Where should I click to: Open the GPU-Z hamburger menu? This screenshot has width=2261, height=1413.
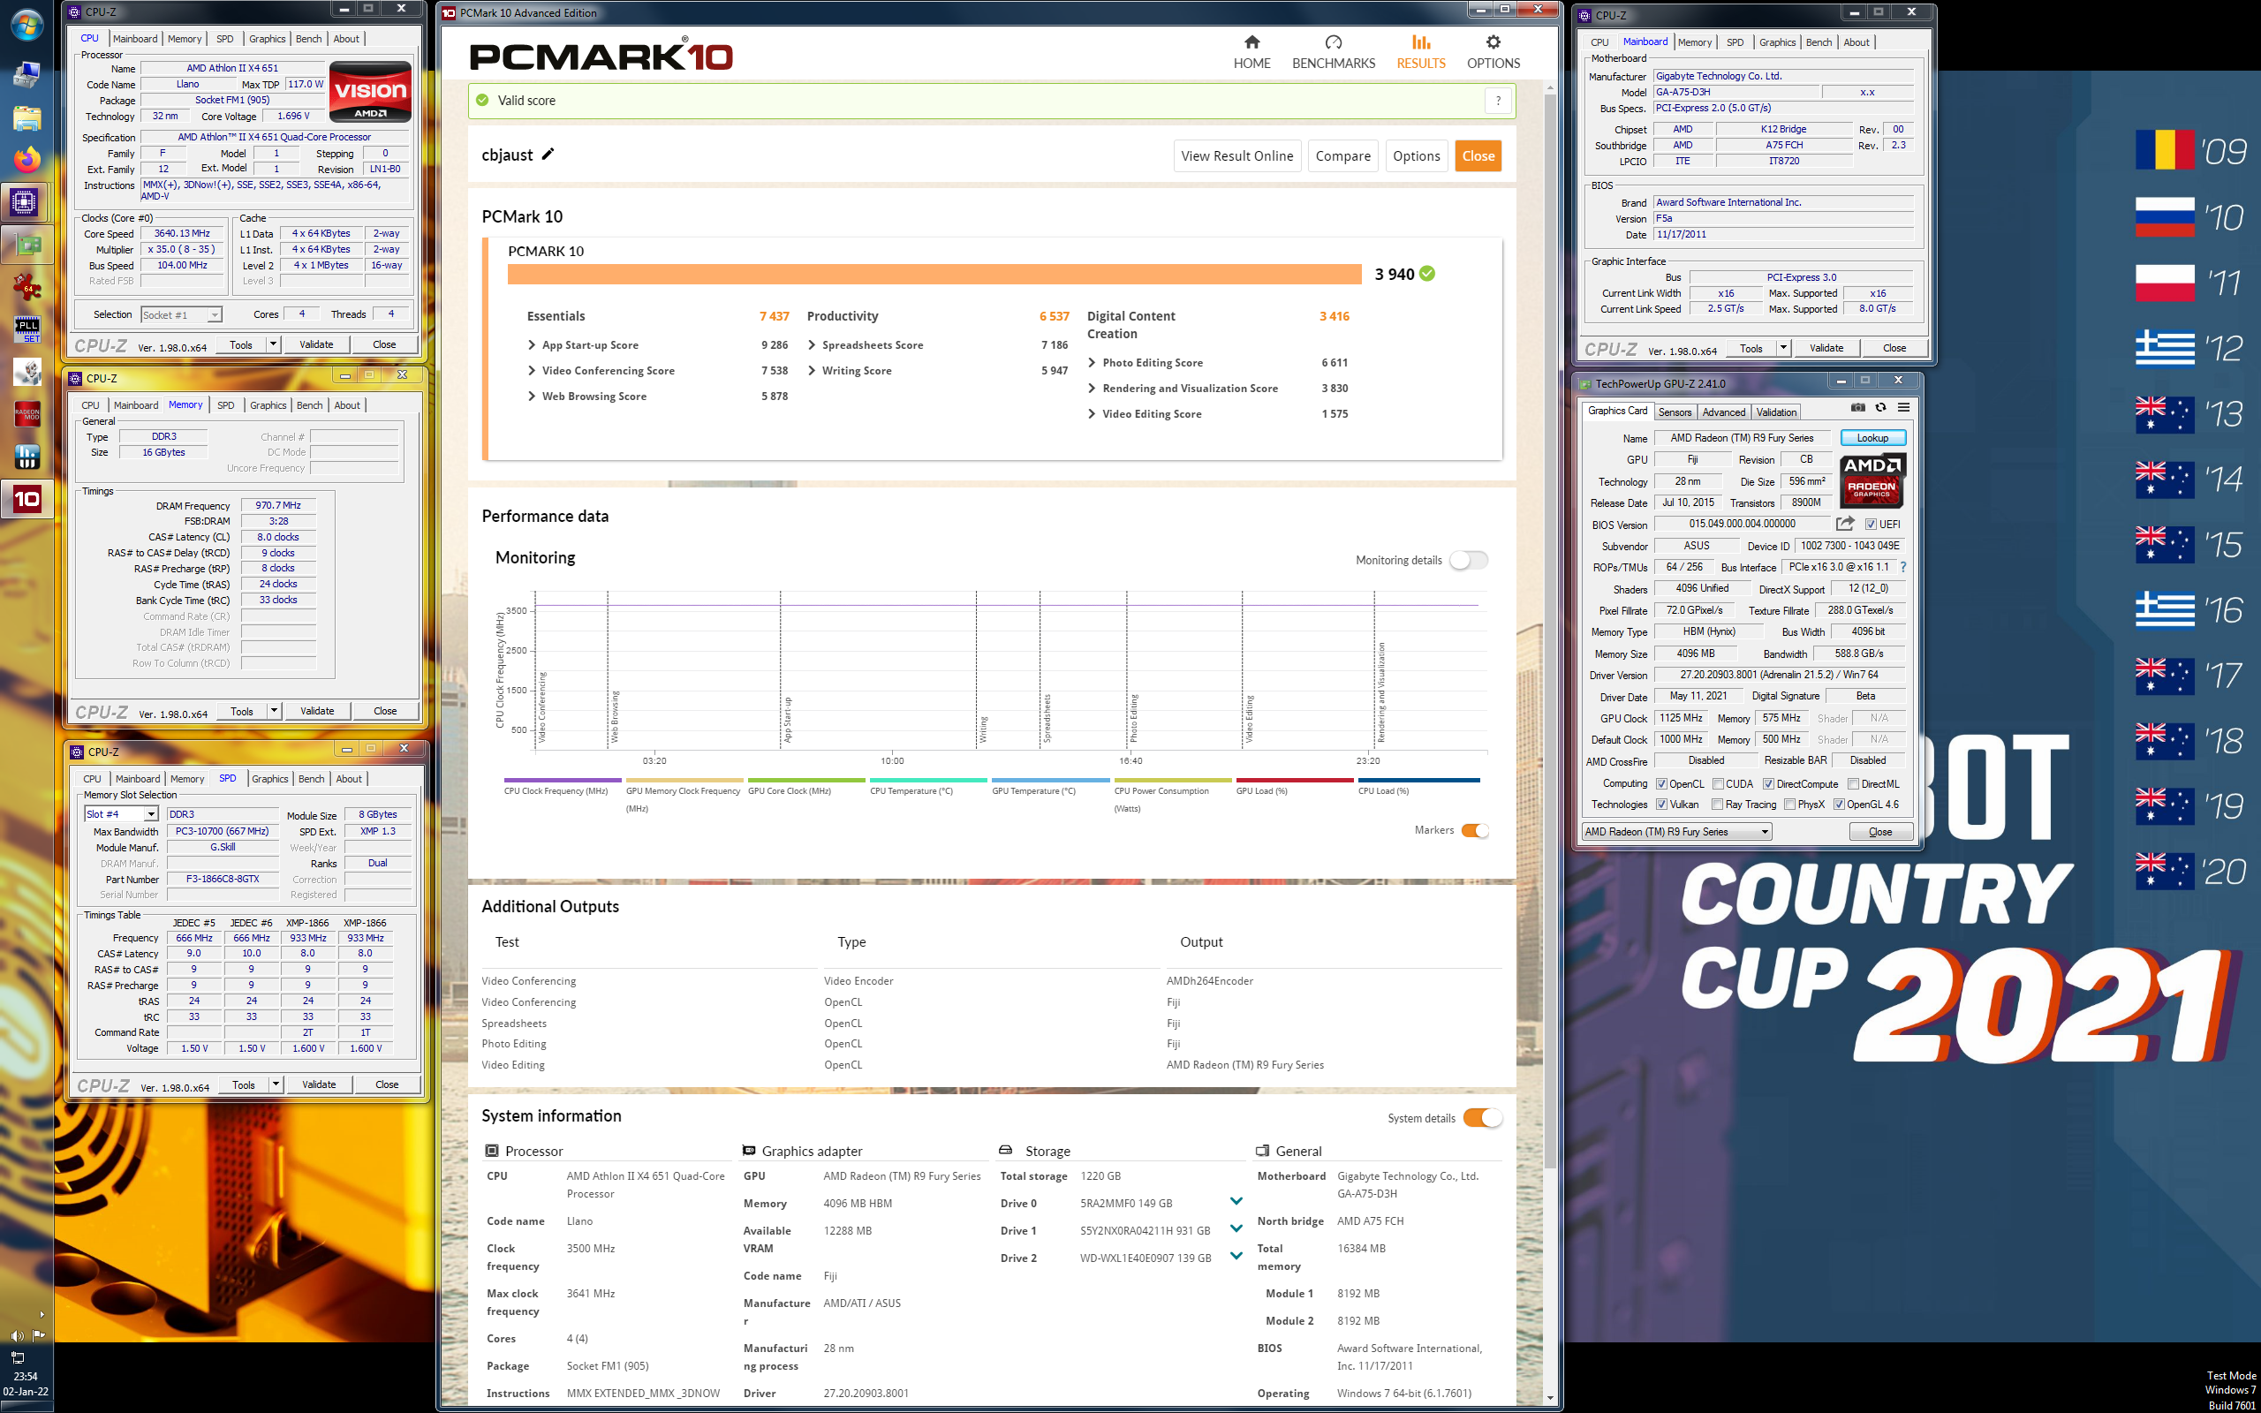point(1903,407)
